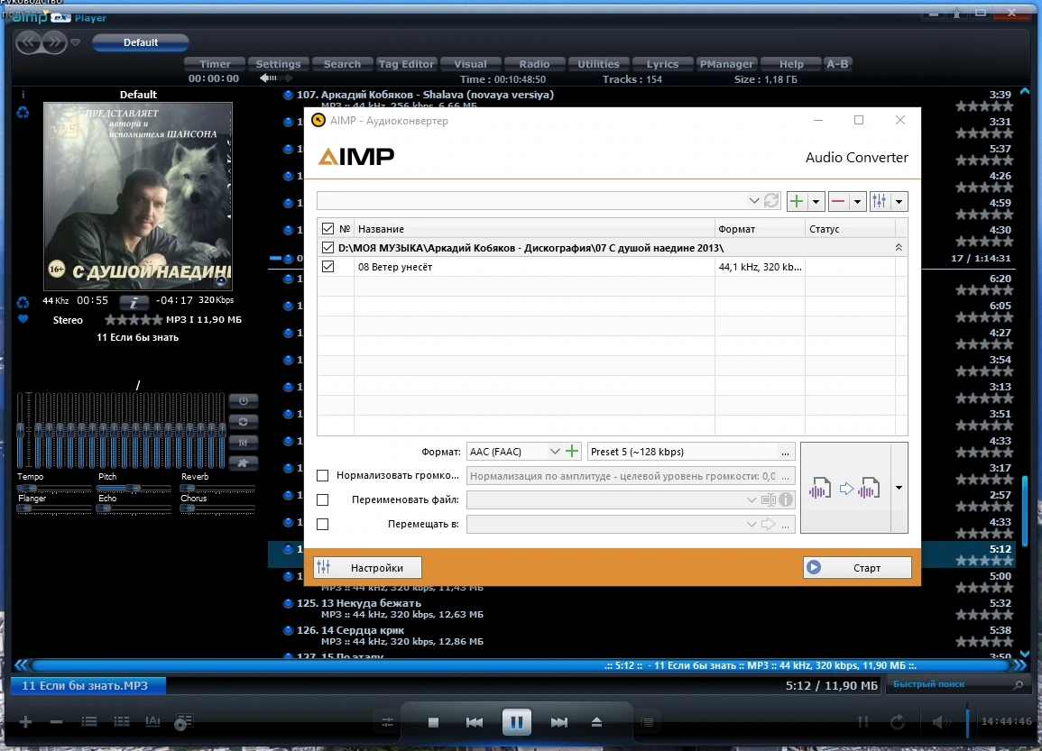Screen dimensions: 1042x751
Task: Add a new format with green plus
Action: pos(571,452)
